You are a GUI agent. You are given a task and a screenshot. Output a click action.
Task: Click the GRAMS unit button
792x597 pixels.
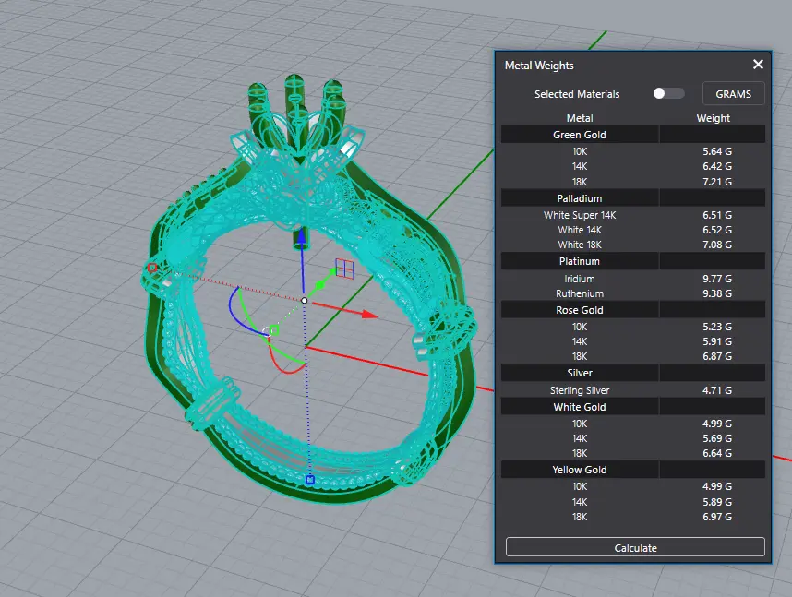tap(734, 93)
